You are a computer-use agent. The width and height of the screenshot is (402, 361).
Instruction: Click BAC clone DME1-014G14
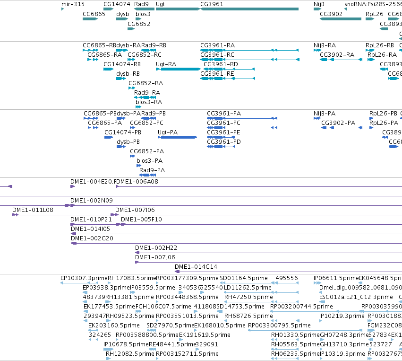pyautogui.click(x=196, y=267)
